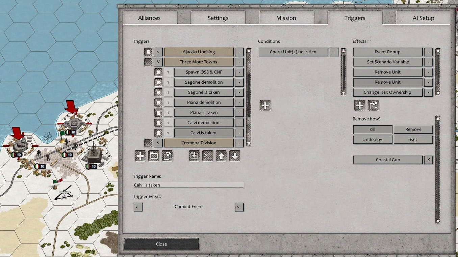Move the selected trigger down with arrow icon
This screenshot has width=458, height=257.
pos(235,156)
